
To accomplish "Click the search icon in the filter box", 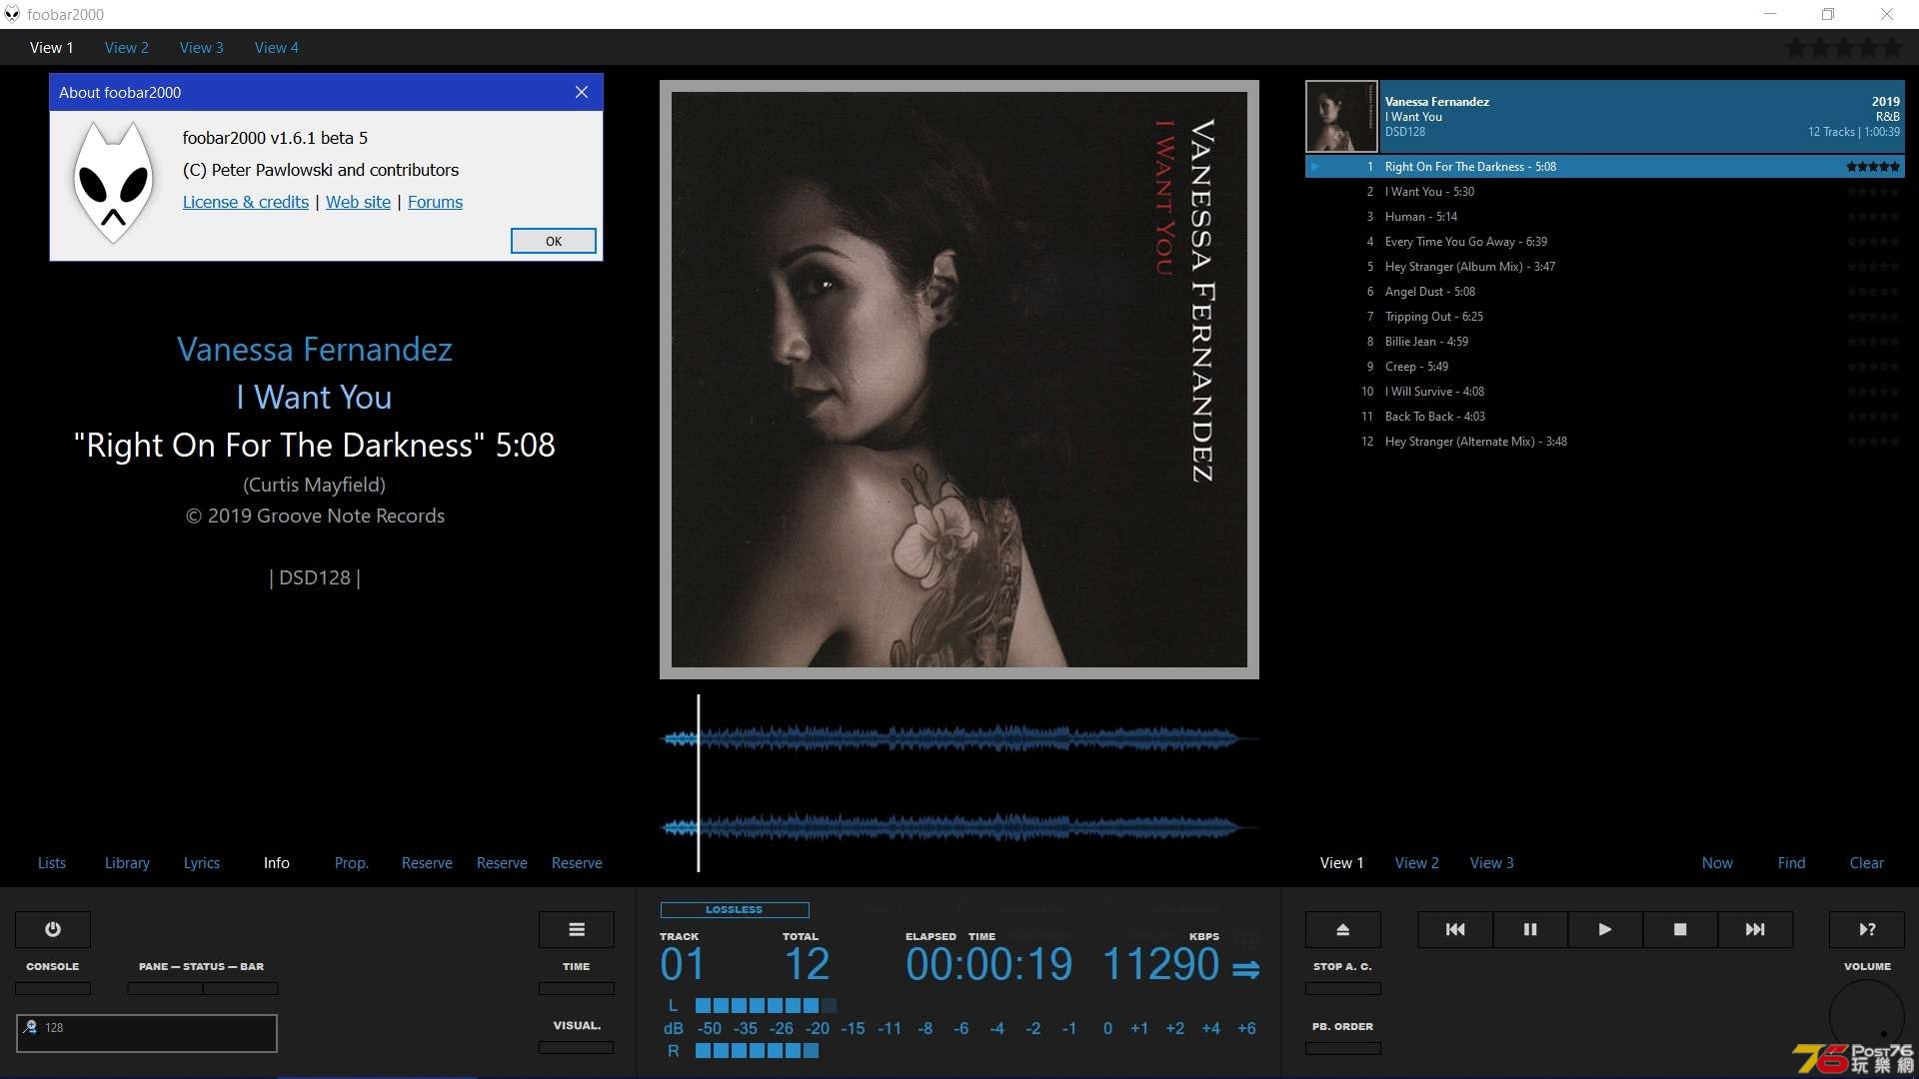I will pyautogui.click(x=31, y=1027).
